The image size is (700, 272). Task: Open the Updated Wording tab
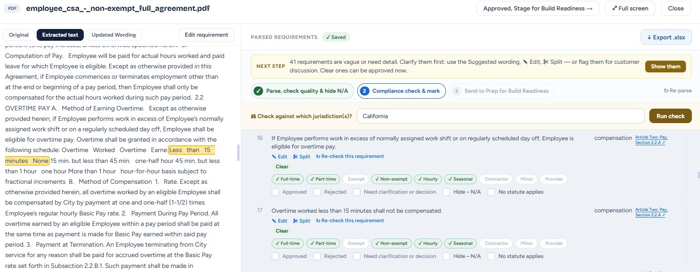[114, 35]
